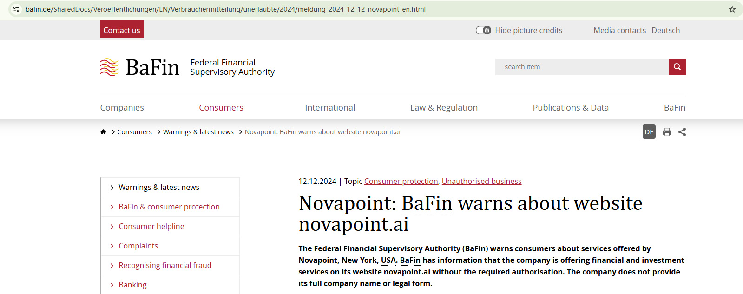The image size is (743, 294).
Task: Expand Complaints sidebar chevron
Action: pyautogui.click(x=112, y=246)
